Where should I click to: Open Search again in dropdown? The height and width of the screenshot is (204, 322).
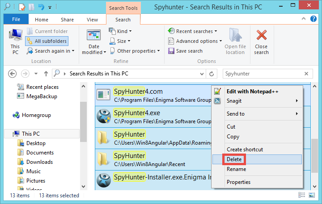[50, 51]
